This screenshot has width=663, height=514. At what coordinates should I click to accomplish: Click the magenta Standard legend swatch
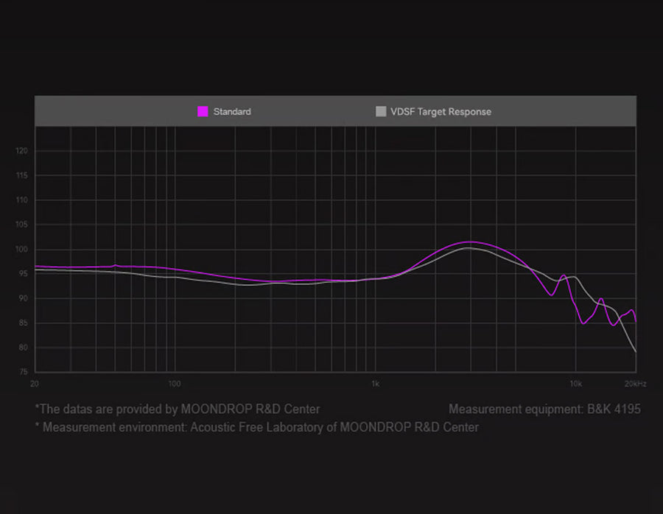(203, 112)
